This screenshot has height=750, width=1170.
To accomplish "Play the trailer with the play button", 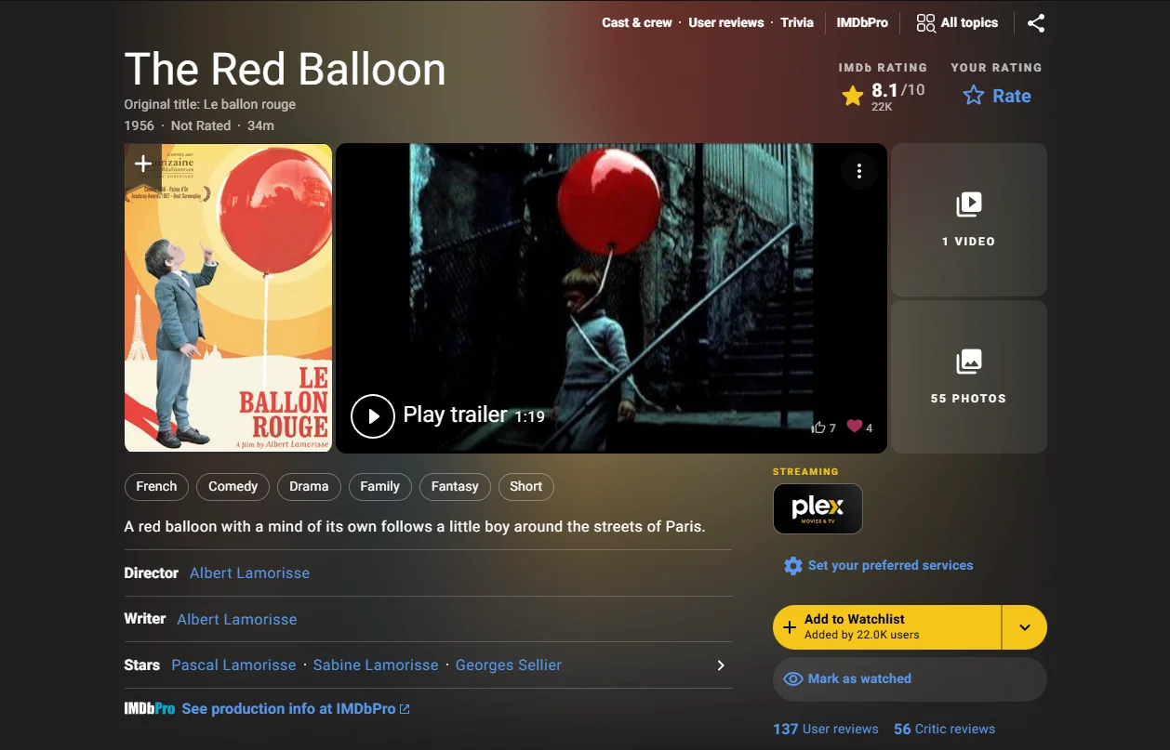I will click(373, 416).
